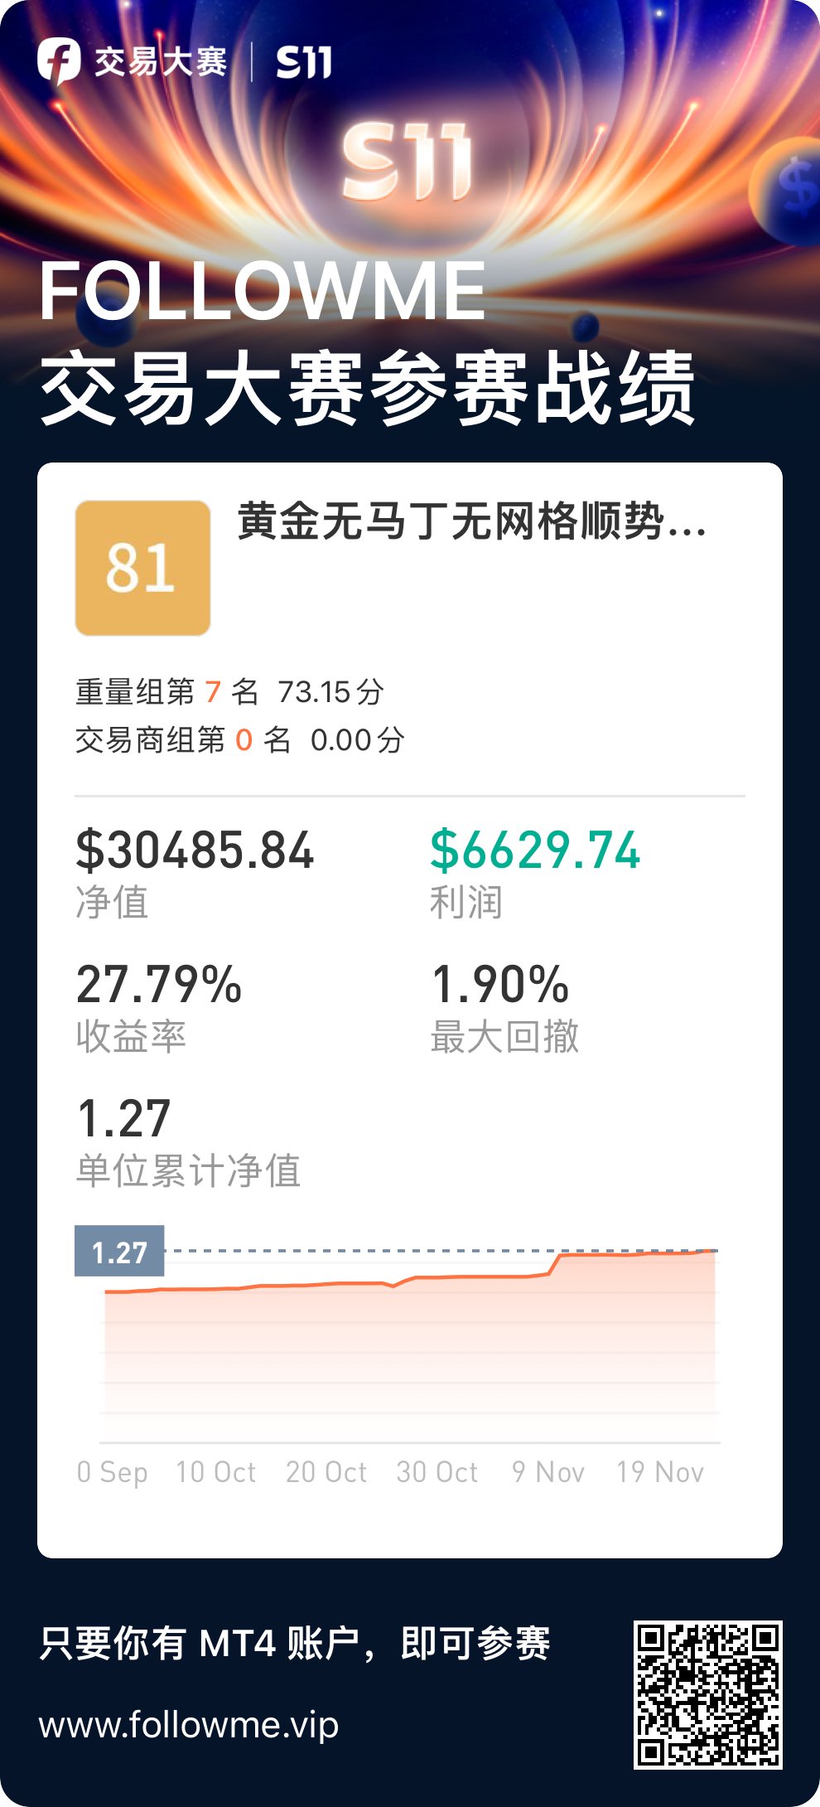Click the 净值 label
This screenshot has height=1807, width=820.
[x=112, y=902]
